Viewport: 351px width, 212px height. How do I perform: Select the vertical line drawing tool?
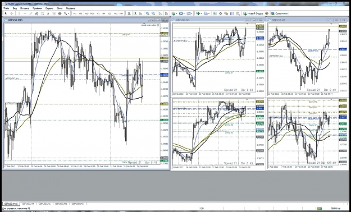pos(19,13)
